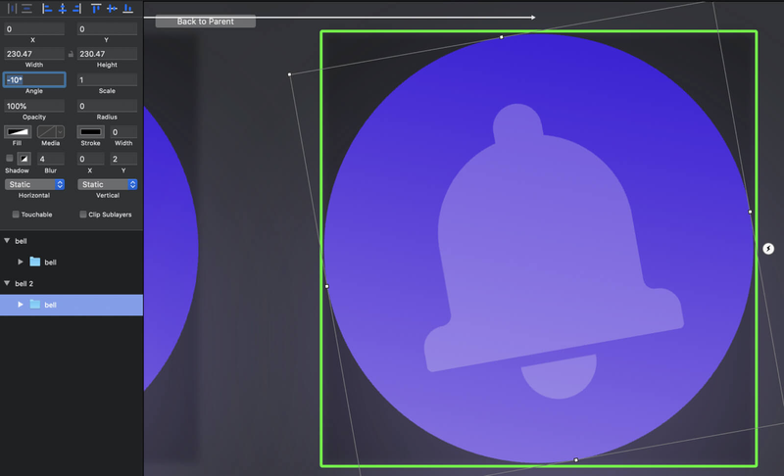Image resolution: width=784 pixels, height=476 pixels.
Task: Click the Opacity input field
Action: click(34, 106)
